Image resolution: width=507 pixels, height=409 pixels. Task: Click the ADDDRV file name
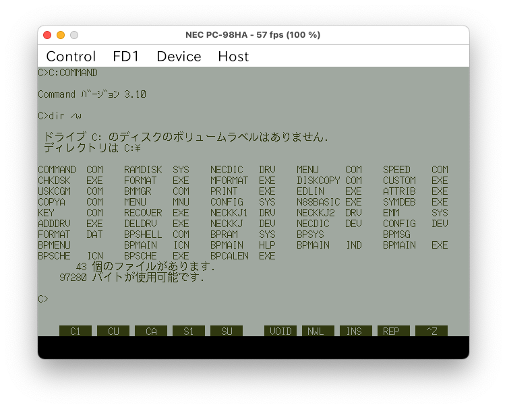point(54,224)
